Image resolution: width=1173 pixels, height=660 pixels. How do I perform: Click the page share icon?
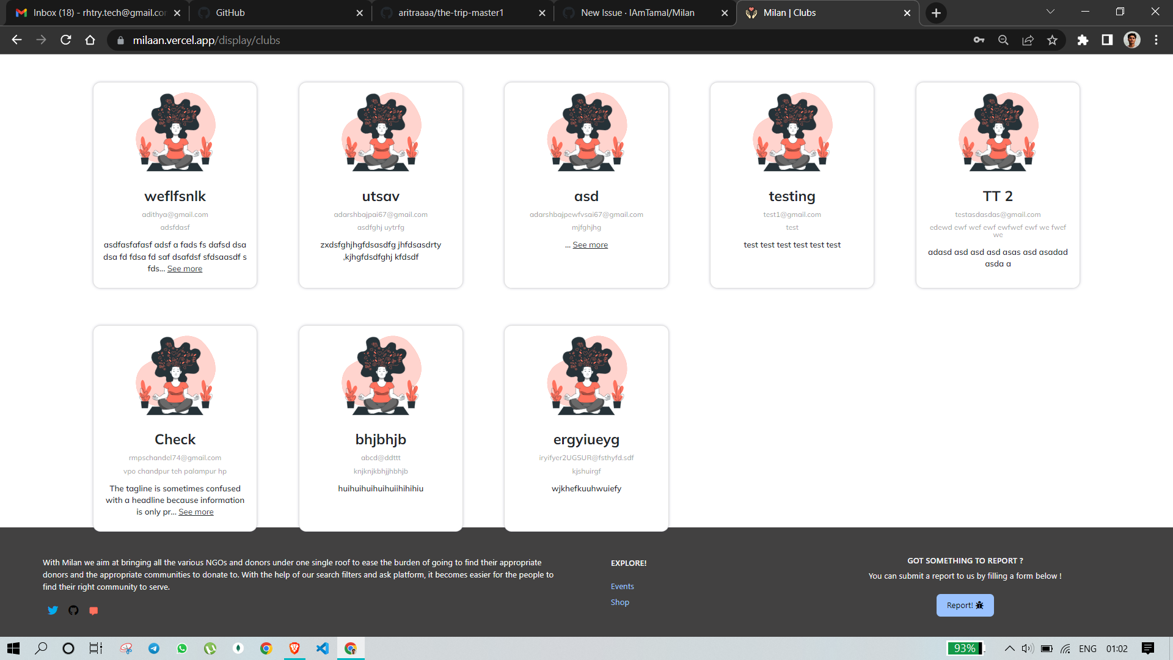(x=1028, y=40)
